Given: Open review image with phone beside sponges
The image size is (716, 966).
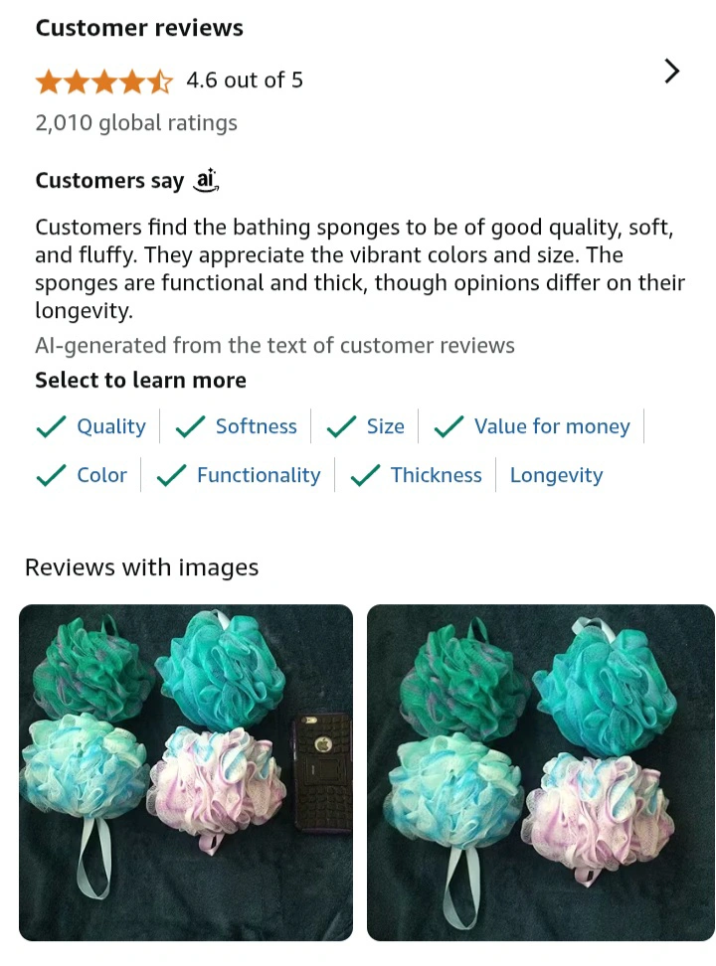Looking at the screenshot, I should point(186,772).
